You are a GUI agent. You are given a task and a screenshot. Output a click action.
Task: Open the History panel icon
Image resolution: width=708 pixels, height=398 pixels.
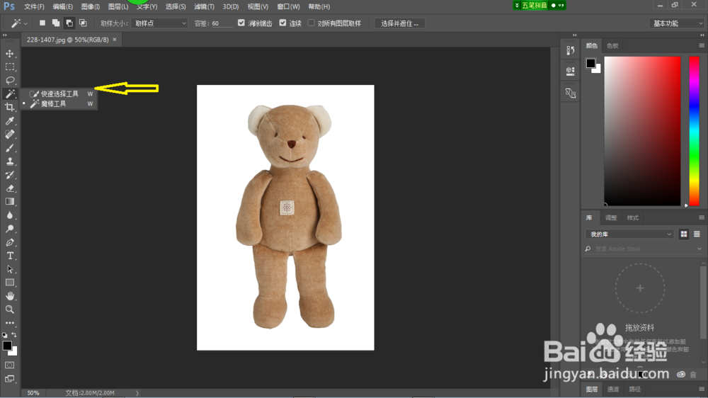click(x=570, y=50)
